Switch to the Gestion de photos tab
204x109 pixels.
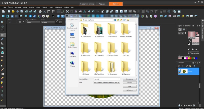(x=87, y=4)
